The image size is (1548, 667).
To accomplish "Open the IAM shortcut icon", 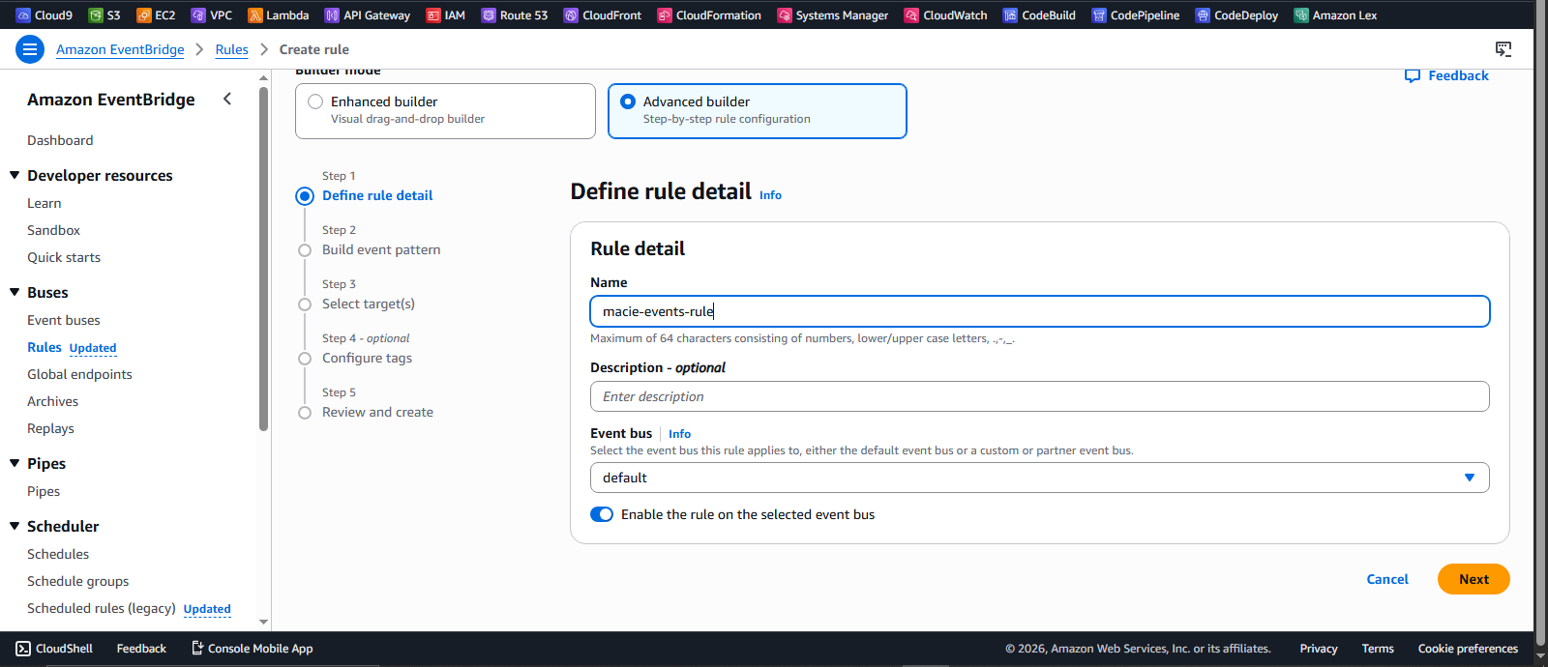I will coord(433,14).
